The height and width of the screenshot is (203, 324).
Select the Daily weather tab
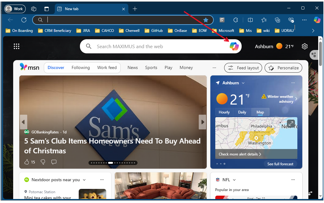coord(242,112)
